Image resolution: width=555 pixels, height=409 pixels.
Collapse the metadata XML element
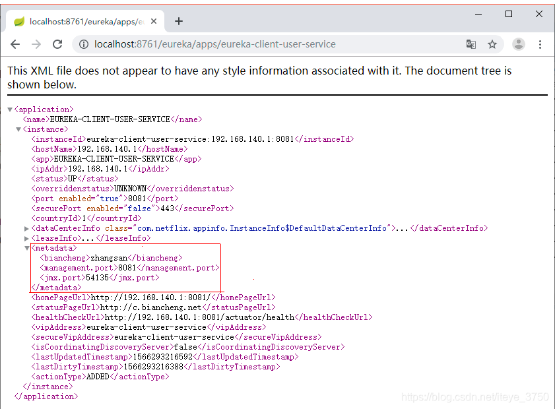point(26,247)
